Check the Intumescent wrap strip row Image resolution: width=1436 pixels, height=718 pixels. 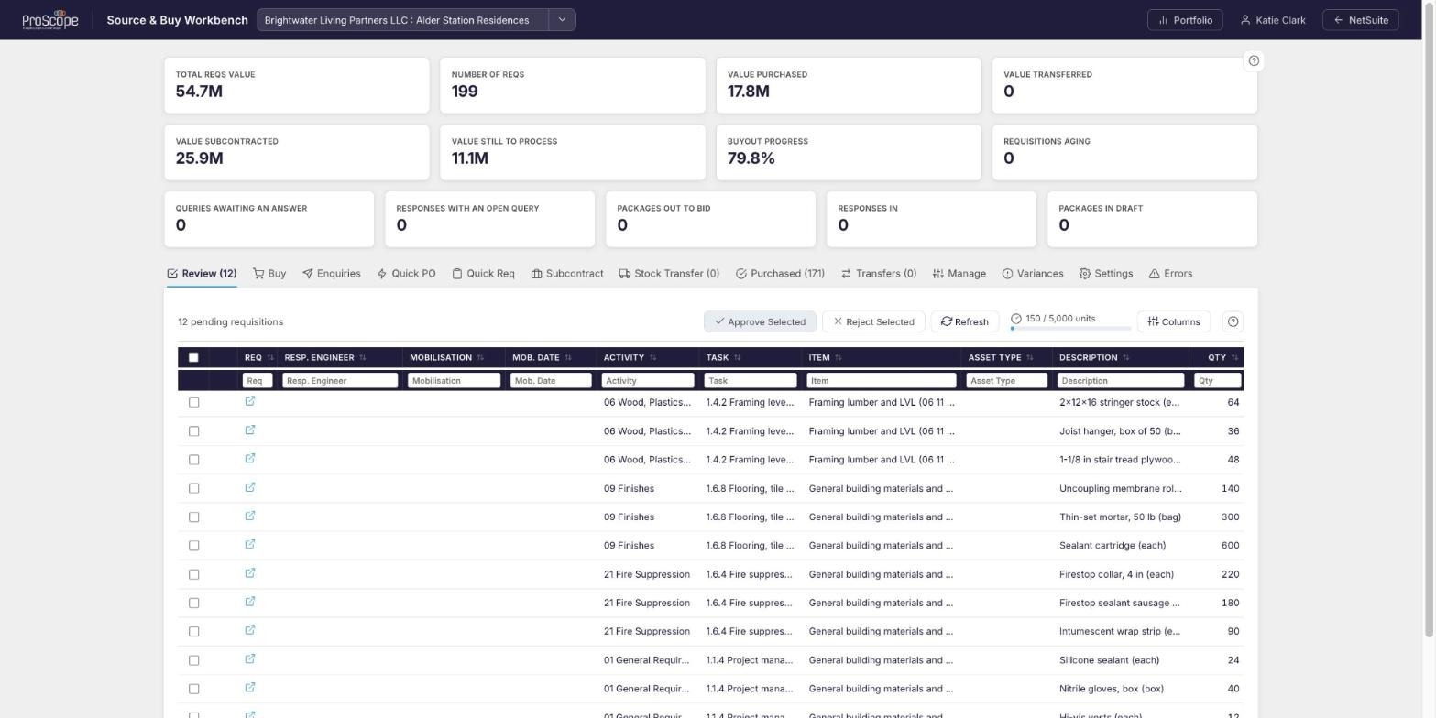(193, 632)
